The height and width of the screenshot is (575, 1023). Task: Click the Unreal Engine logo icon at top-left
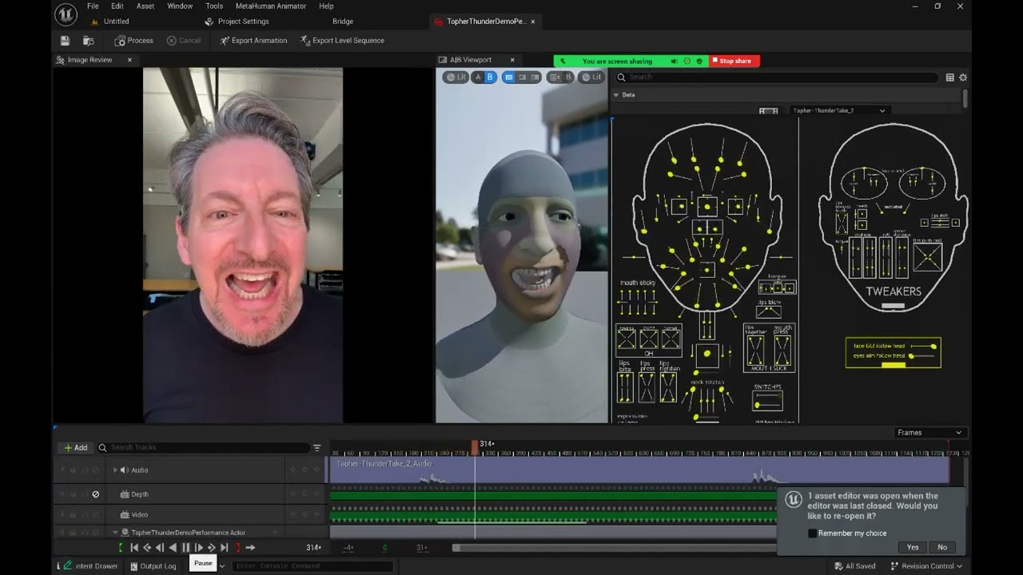pos(66,14)
